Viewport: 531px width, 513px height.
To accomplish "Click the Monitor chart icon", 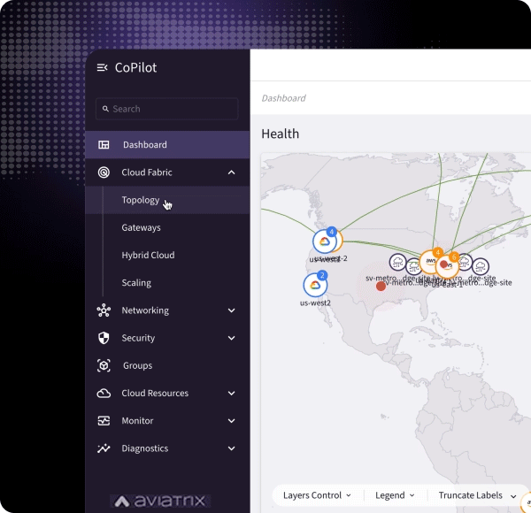I will point(104,421).
